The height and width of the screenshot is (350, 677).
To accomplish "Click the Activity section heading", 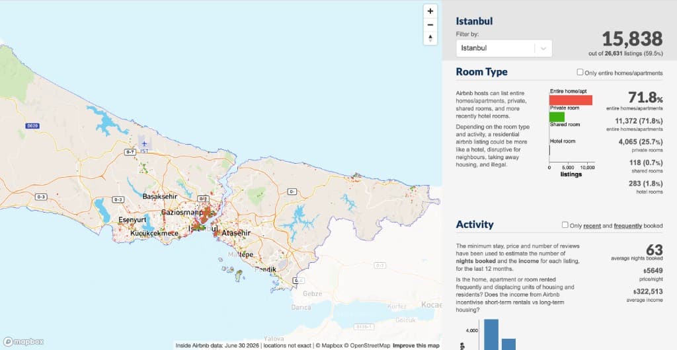I will (x=475, y=225).
